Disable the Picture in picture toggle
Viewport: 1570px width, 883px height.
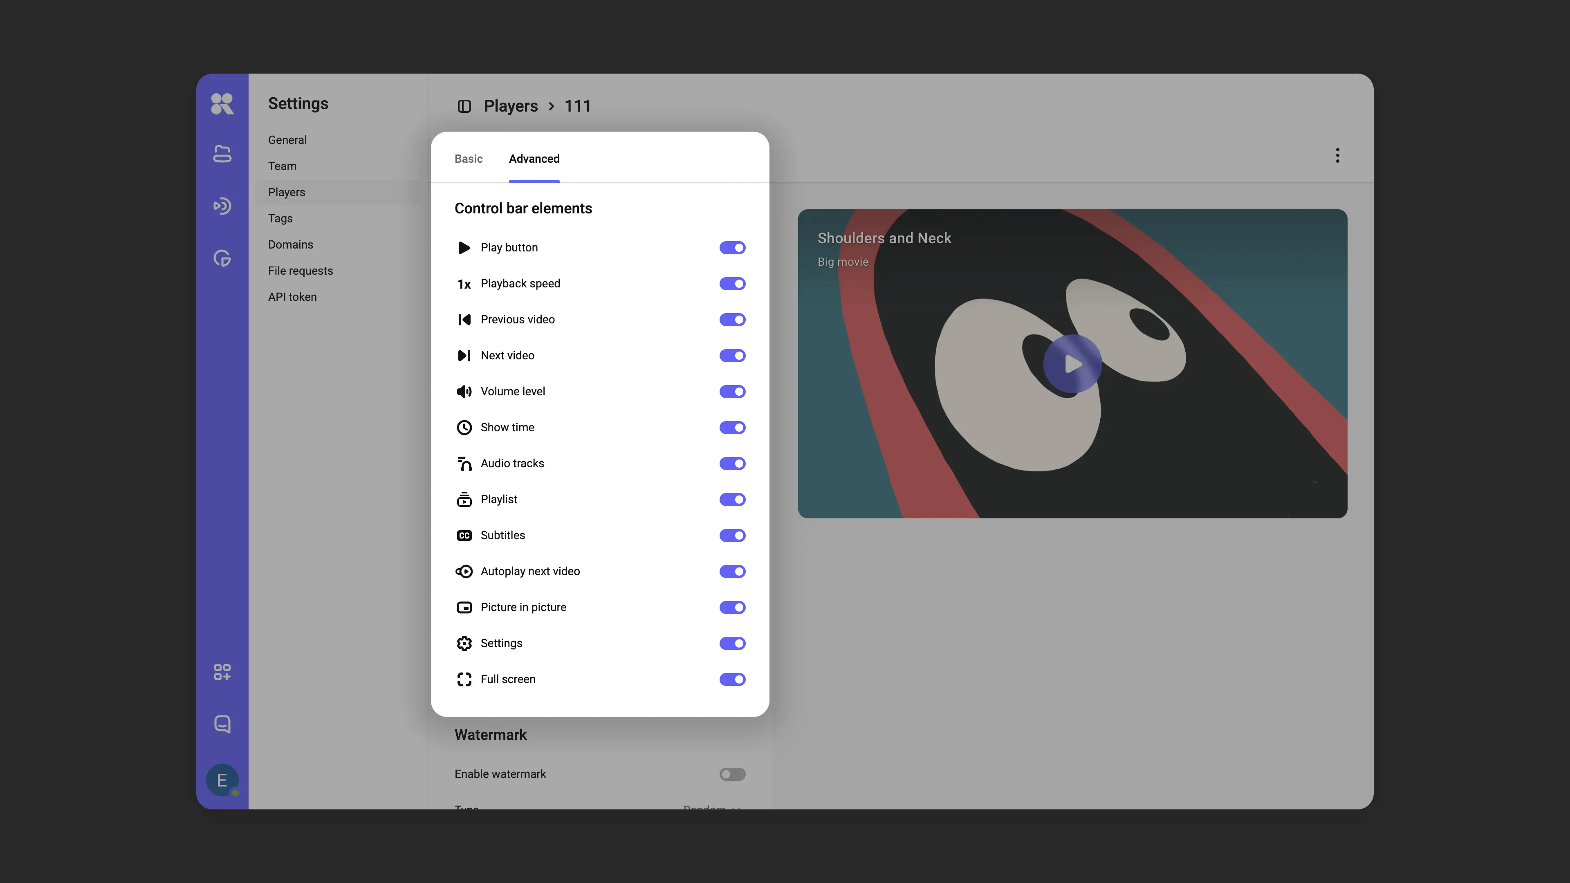pyautogui.click(x=732, y=607)
